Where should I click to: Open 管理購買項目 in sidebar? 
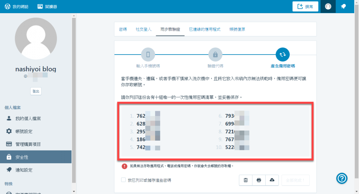tap(36, 144)
